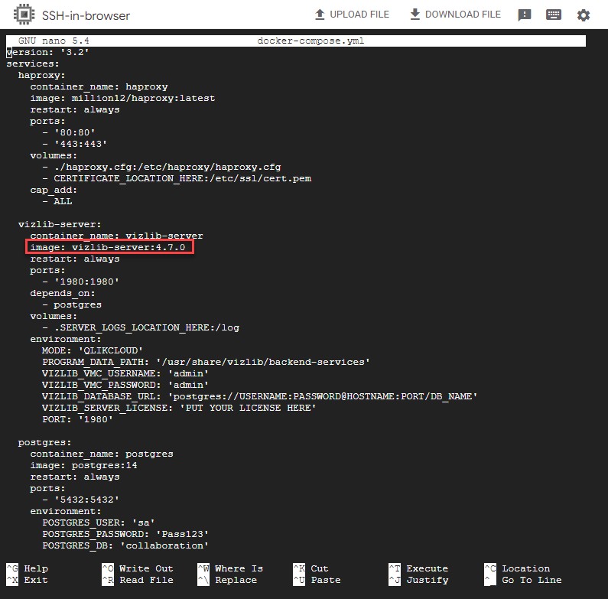The image size is (608, 599).
Task: Click the ^J Justify shortcut
Action: click(x=418, y=581)
